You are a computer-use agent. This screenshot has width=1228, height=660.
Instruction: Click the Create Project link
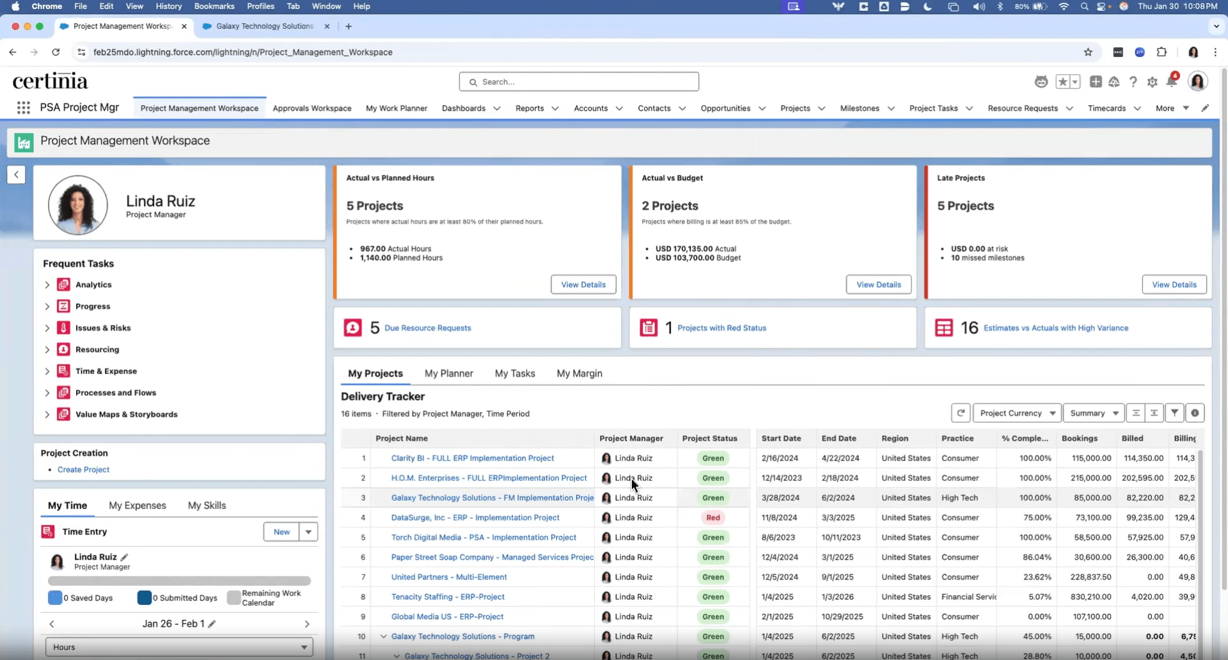[83, 469]
